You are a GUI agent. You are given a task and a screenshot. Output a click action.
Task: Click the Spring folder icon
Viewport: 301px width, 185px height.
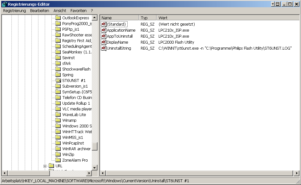click(x=58, y=75)
